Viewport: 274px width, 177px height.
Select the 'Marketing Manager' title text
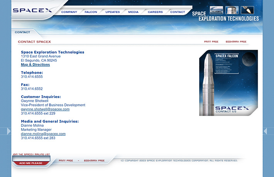point(36,130)
